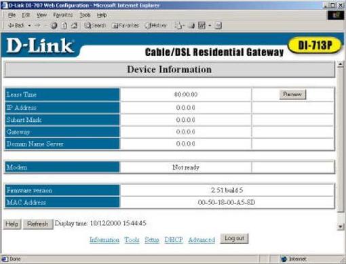
Task: Click the Mail toolbar icon
Action: click(178, 26)
